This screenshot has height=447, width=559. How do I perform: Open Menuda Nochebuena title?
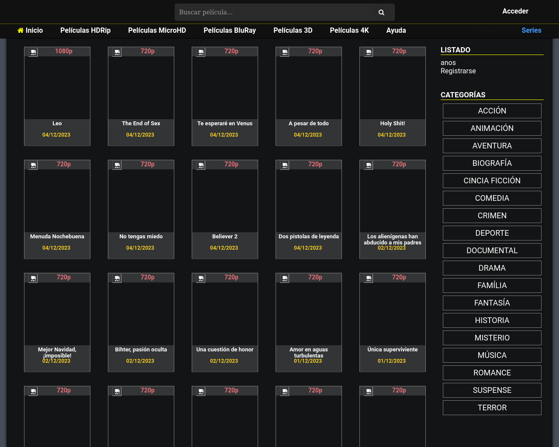click(57, 237)
